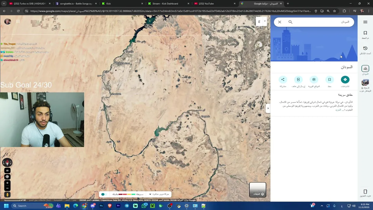This screenshot has width=373, height=210.
Task: Click the location permission icon in address bar
Action: coord(316,11)
